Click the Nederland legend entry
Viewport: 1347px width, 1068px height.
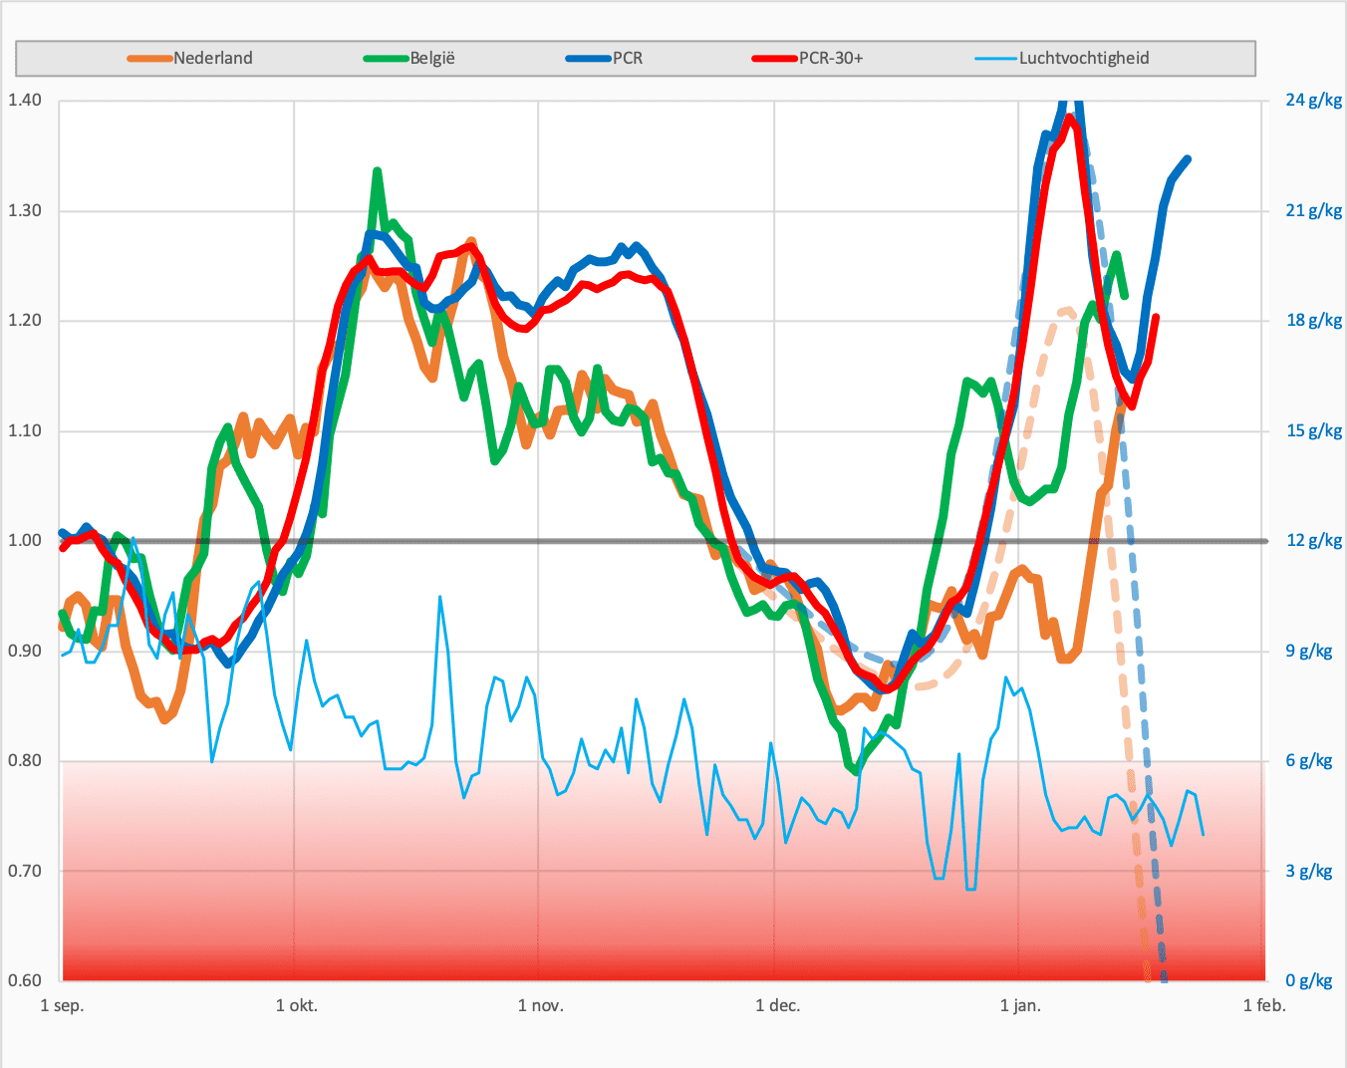click(190, 58)
